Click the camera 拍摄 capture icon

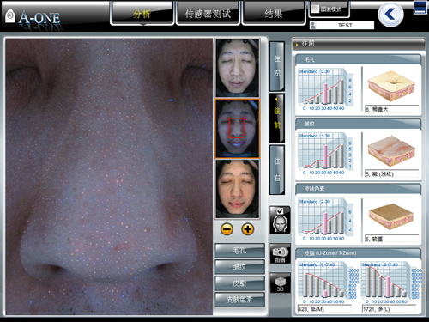tap(280, 254)
